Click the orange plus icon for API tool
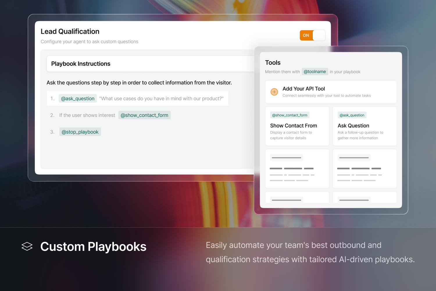Image resolution: width=436 pixels, height=291 pixels. point(274,92)
